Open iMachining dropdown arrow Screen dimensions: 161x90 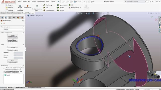click(x=56, y=5)
